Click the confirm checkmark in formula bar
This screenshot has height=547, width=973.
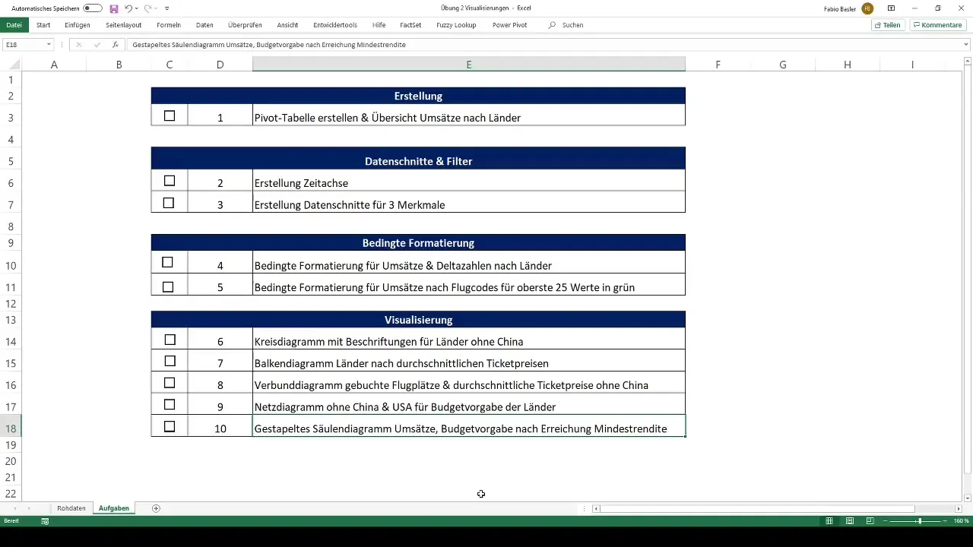pos(97,45)
